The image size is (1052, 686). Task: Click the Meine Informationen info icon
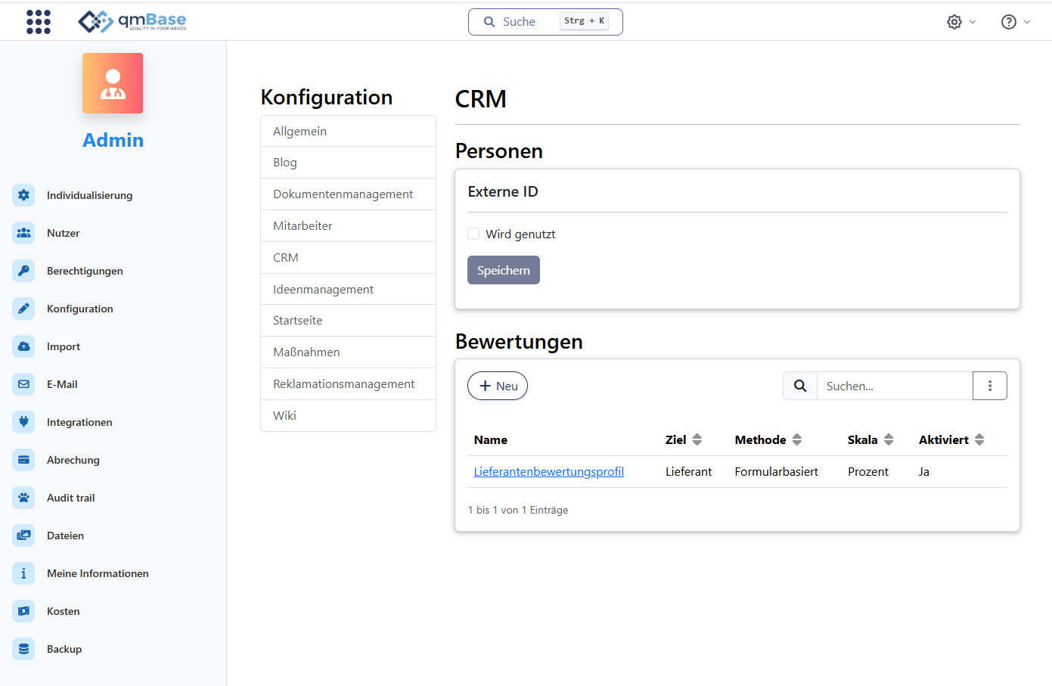23,573
